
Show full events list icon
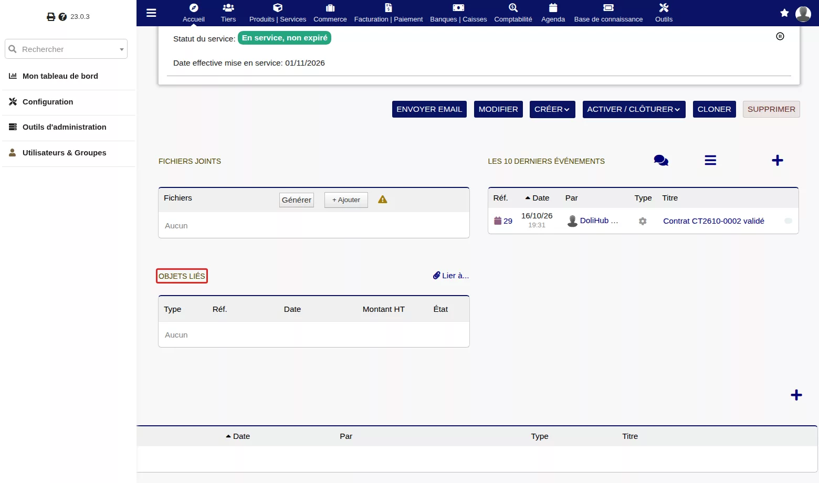[x=710, y=161]
